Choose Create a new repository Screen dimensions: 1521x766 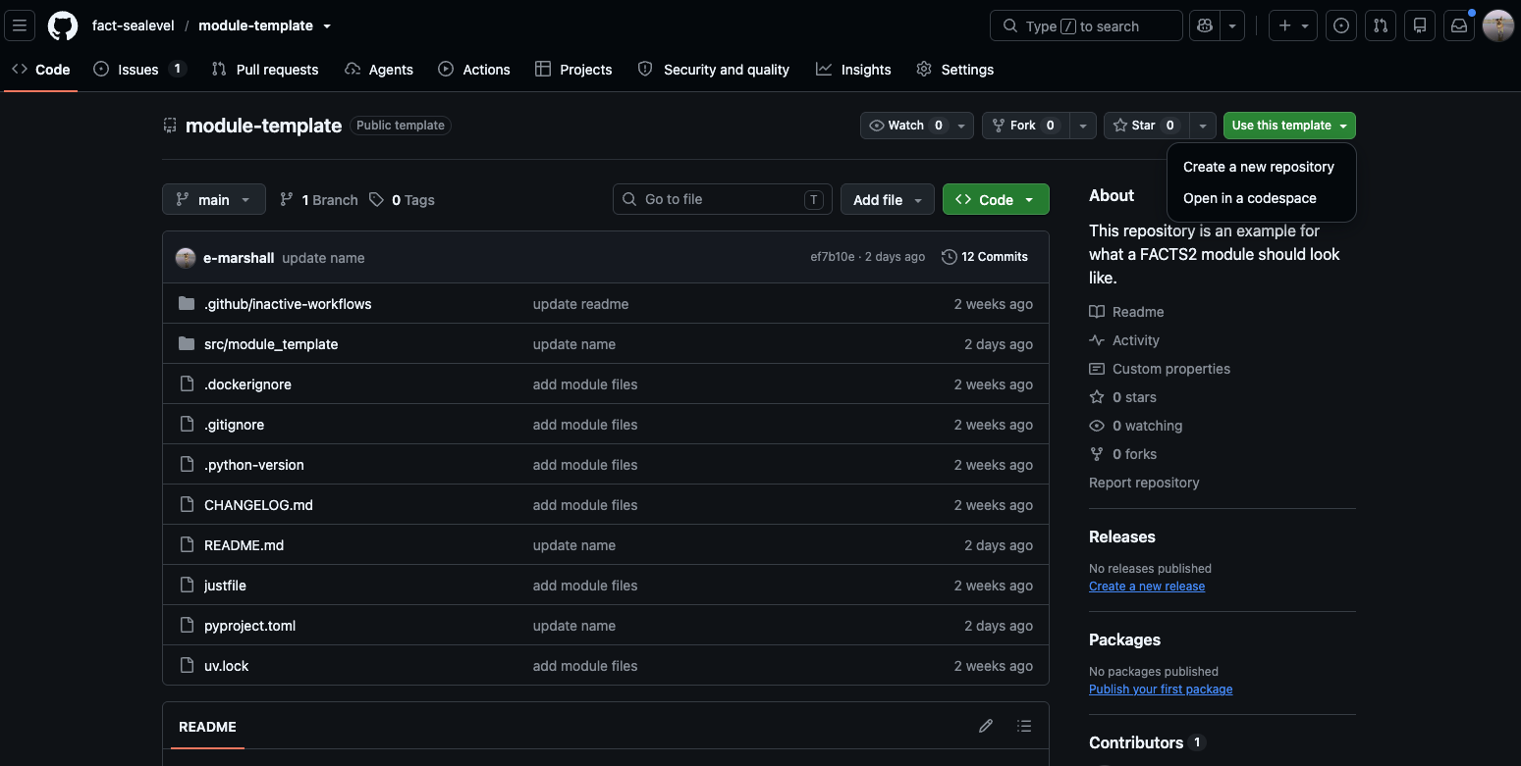pos(1259,167)
